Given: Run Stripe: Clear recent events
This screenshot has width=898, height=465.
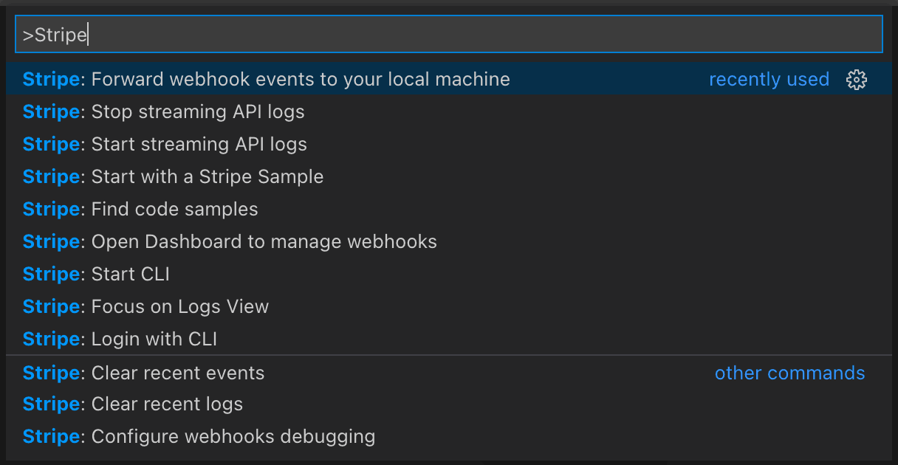Looking at the screenshot, I should click(449, 373).
